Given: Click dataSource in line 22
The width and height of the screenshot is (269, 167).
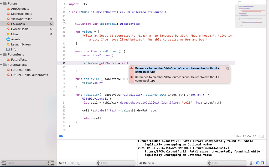Looking at the screenshot, I should coord(108,63).
